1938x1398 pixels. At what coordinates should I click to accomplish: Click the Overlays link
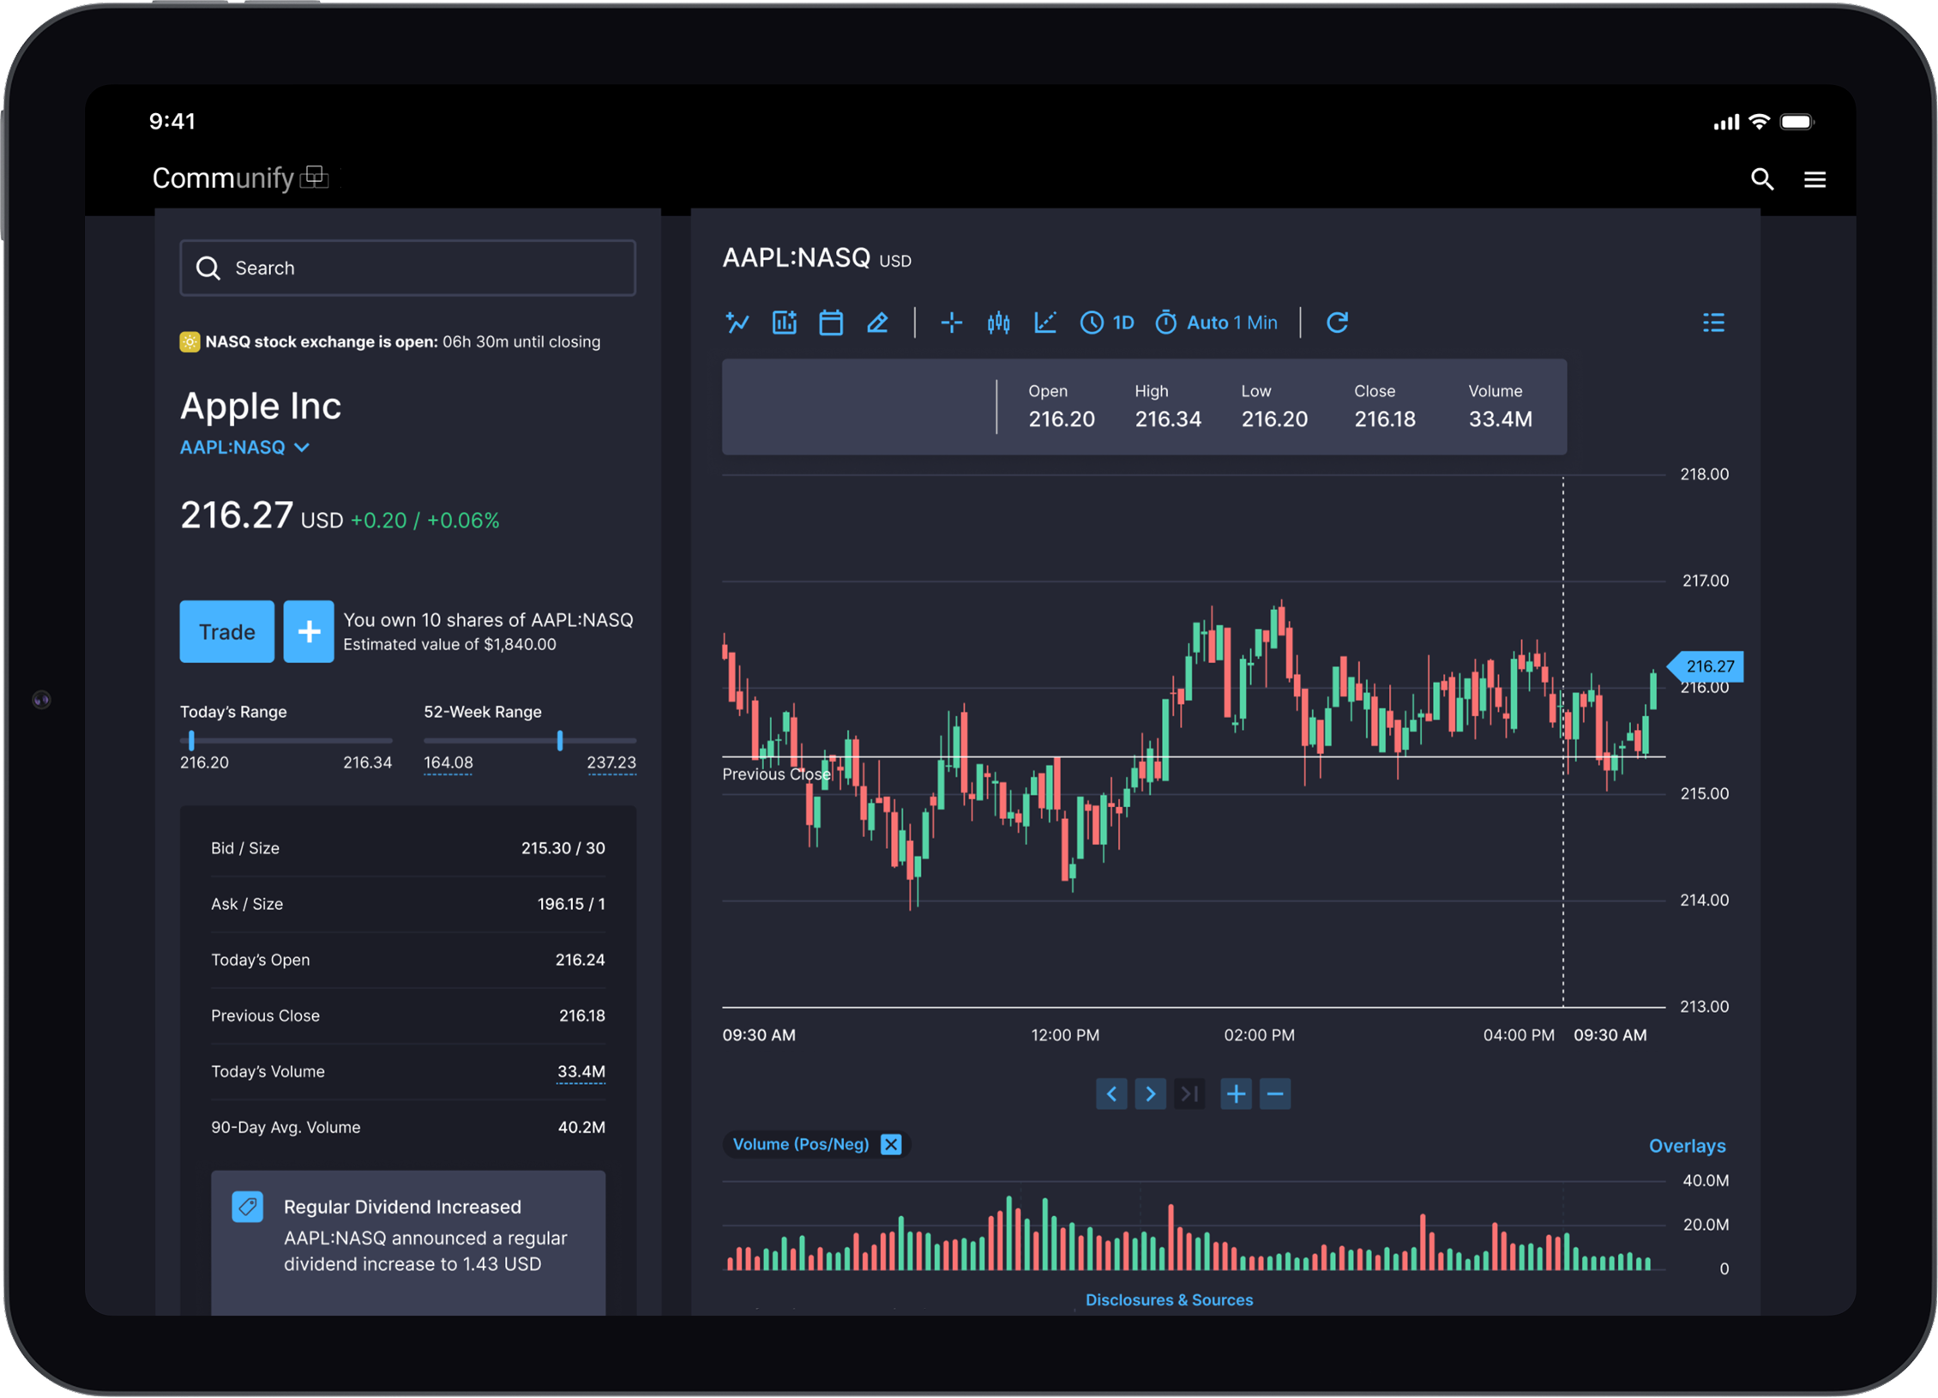coord(1686,1146)
